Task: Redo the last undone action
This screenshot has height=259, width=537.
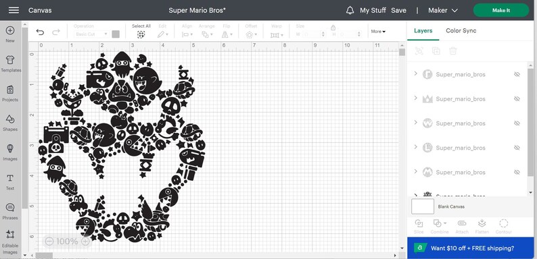Action: coord(56,32)
